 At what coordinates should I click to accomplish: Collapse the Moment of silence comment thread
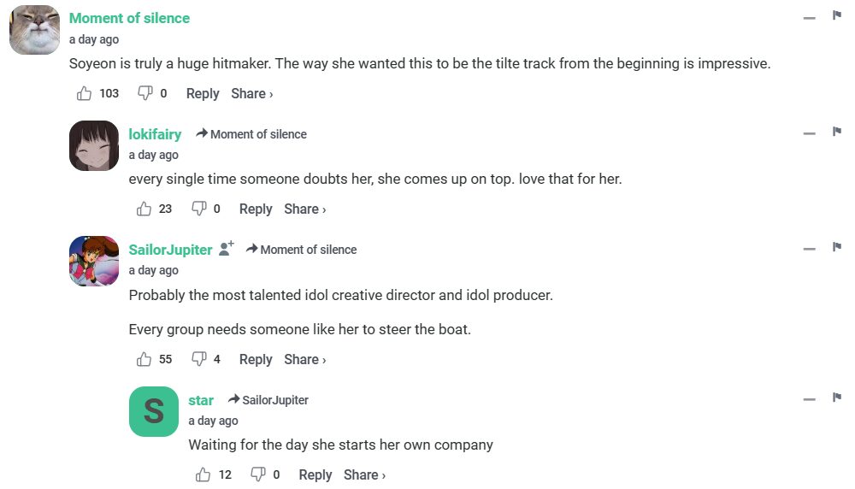(809, 17)
